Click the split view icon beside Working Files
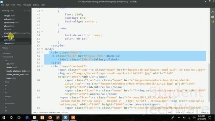The width and height of the screenshot is (215, 121). (x=29, y=10)
